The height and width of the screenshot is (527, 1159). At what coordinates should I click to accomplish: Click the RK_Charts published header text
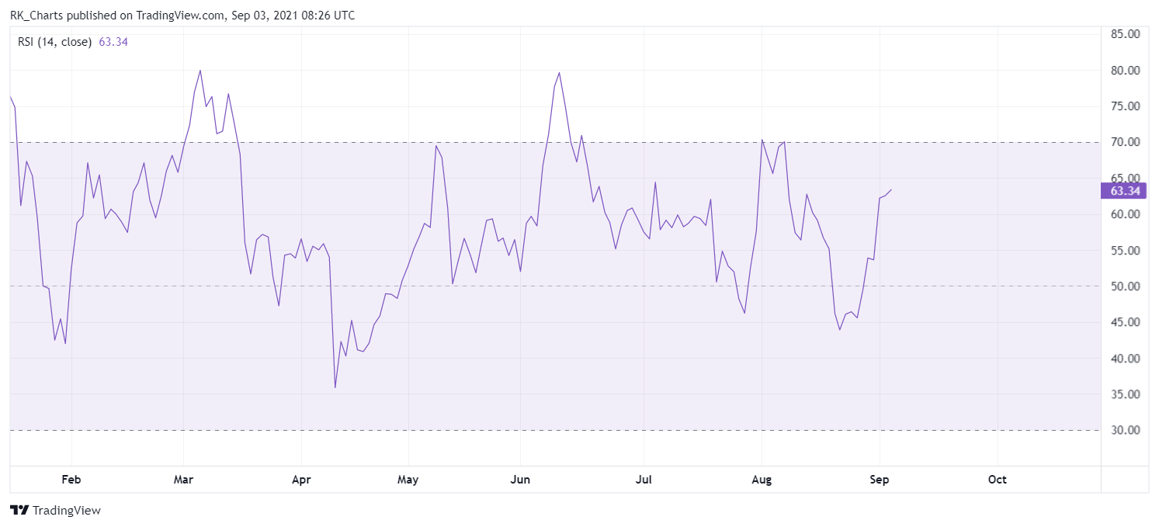click(182, 15)
